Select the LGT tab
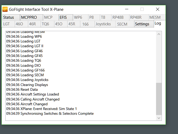This screenshot has height=134, width=178. pos(7,24)
